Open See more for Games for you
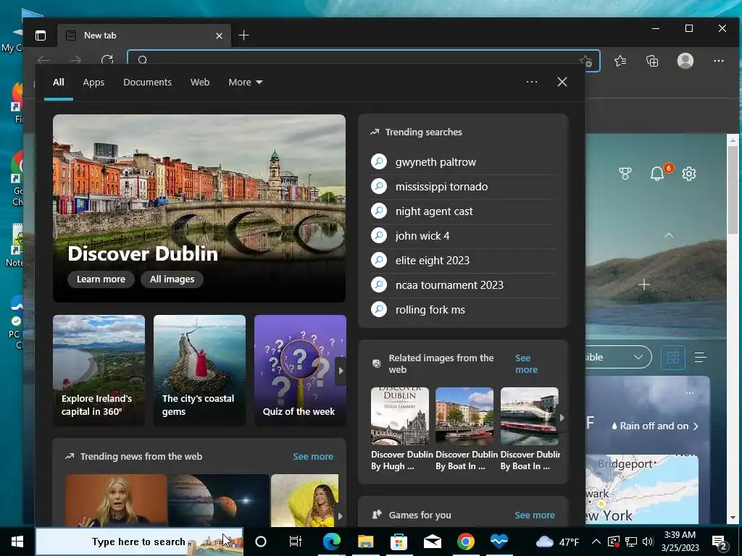 [535, 515]
